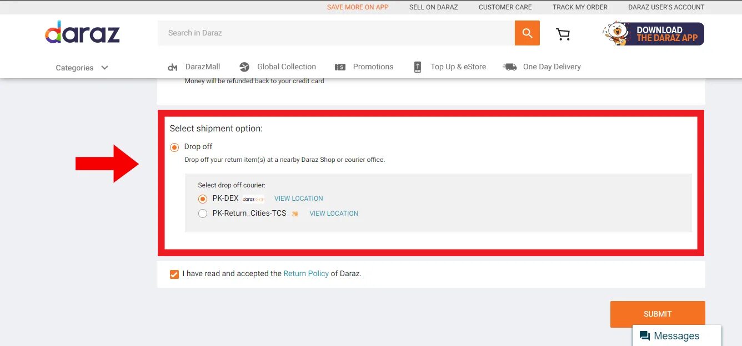Toggle the Return Policy acceptance checkbox
This screenshot has width=742, height=346.
tap(174, 274)
